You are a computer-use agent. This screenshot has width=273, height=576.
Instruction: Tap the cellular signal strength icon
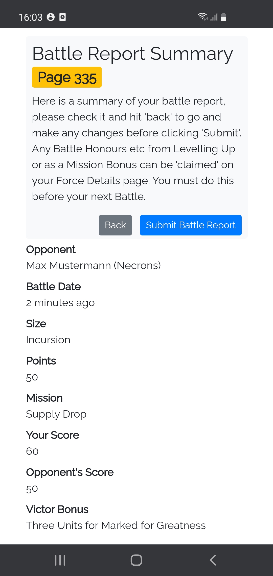(x=214, y=17)
